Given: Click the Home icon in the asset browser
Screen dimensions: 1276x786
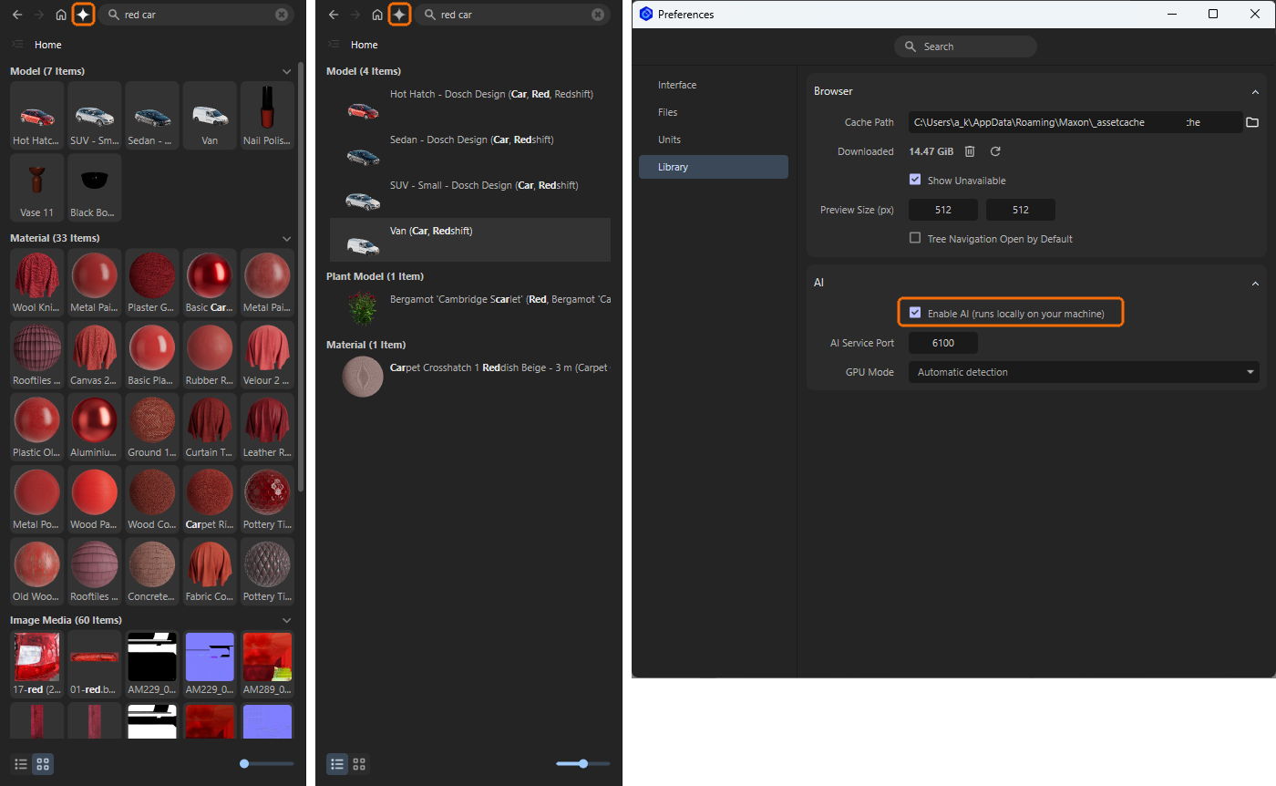Looking at the screenshot, I should click(60, 14).
